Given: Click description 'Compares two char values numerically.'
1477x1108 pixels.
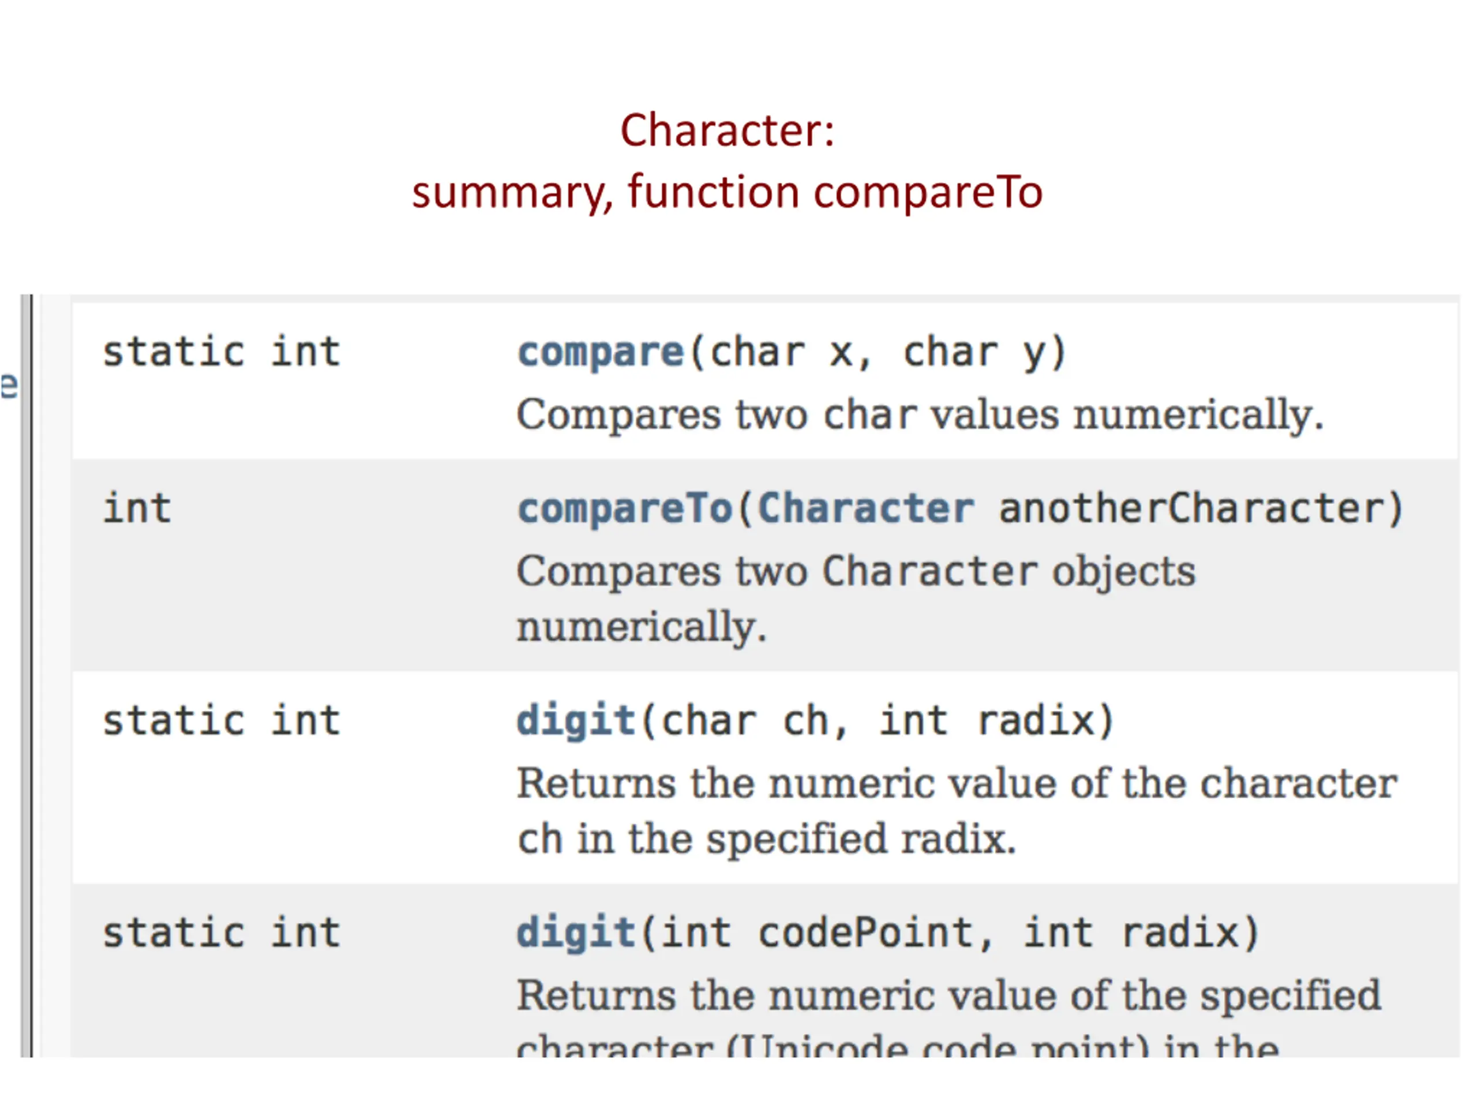Looking at the screenshot, I should 920,415.
